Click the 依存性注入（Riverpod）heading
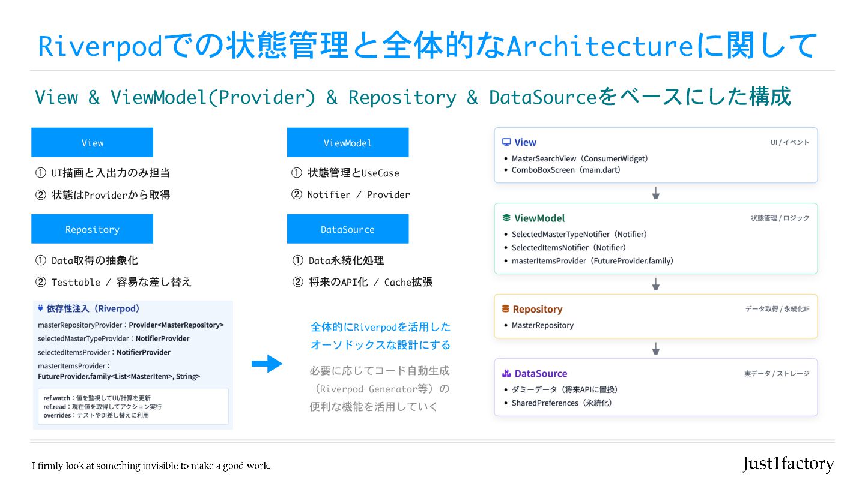 (93, 308)
